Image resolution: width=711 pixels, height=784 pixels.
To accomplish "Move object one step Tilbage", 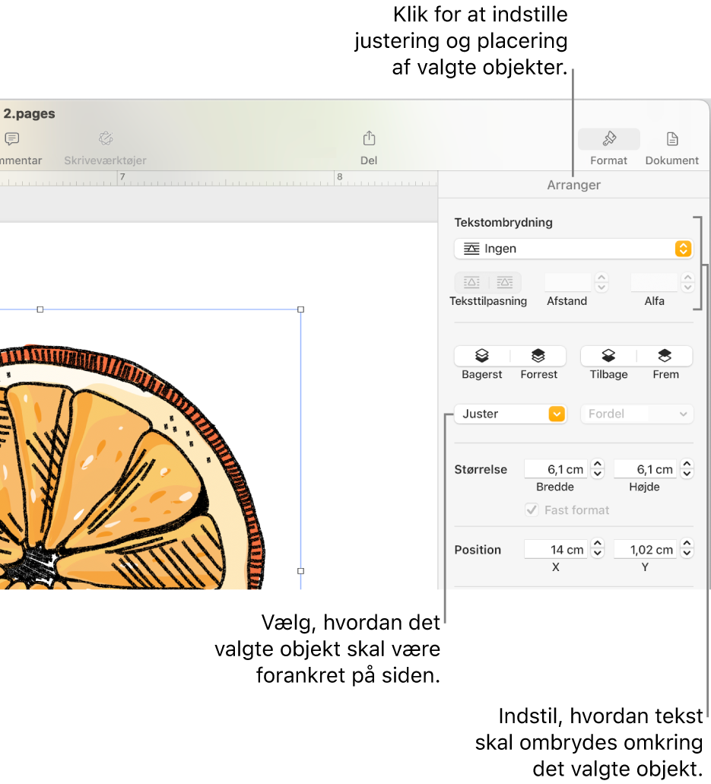I will click(x=608, y=356).
